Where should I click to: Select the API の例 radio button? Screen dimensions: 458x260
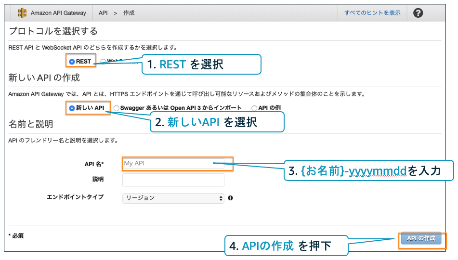(x=254, y=108)
